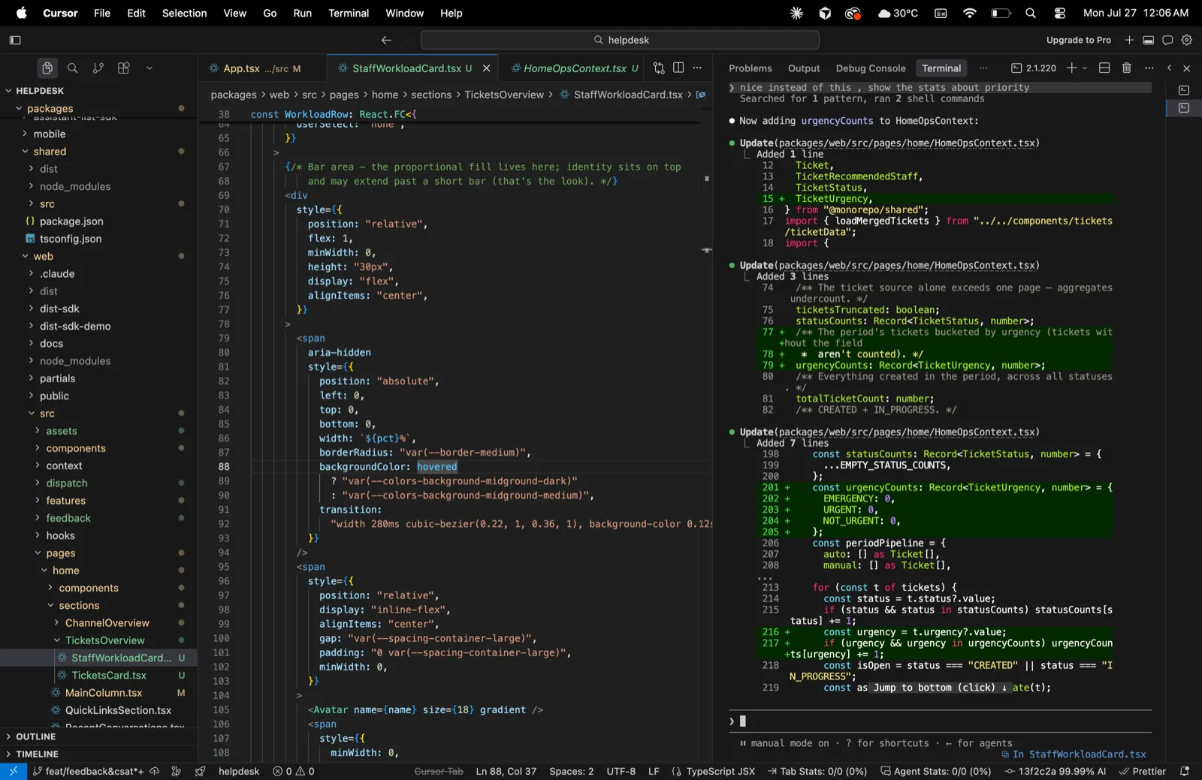Open the new terminal profile dropdown
Viewport: 1202px width, 780px height.
[x=1084, y=68]
